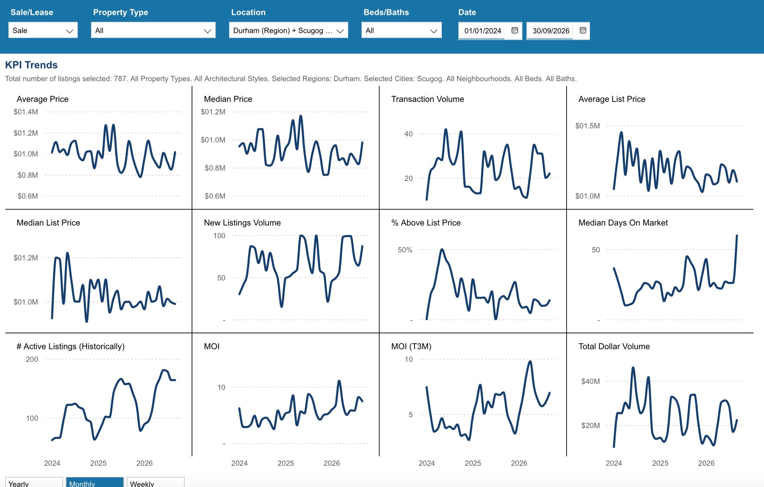The image size is (764, 487).
Task: Click the Beds/Baths filter label
Action: (386, 12)
